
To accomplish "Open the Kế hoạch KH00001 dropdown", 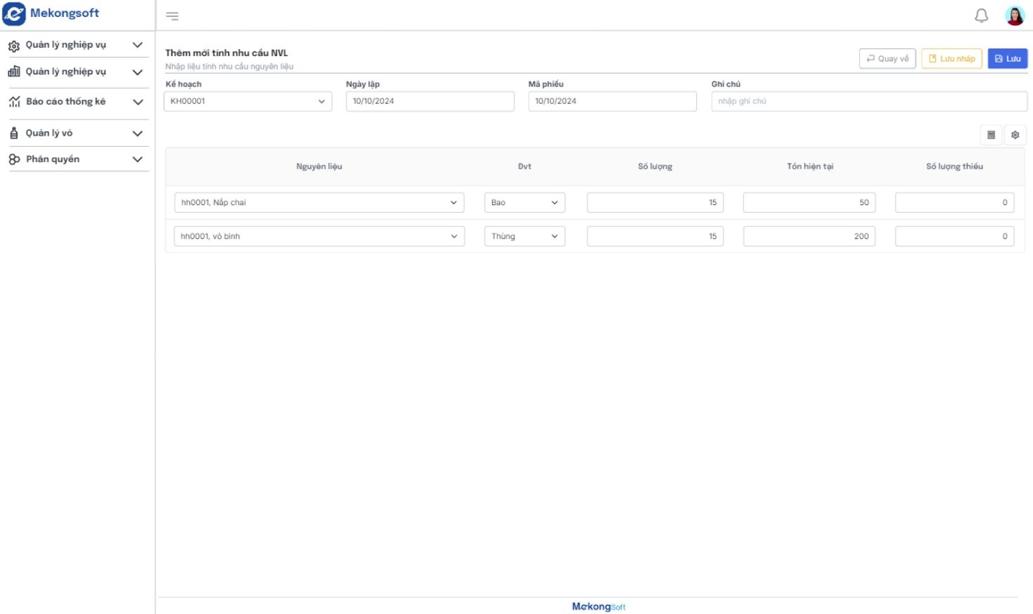I will click(x=248, y=101).
